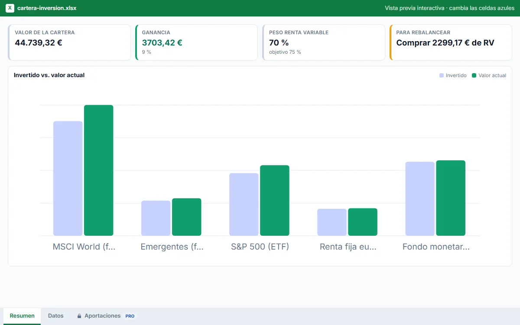Click the "GANANCIA" card heading
520x325 pixels.
pos(156,32)
